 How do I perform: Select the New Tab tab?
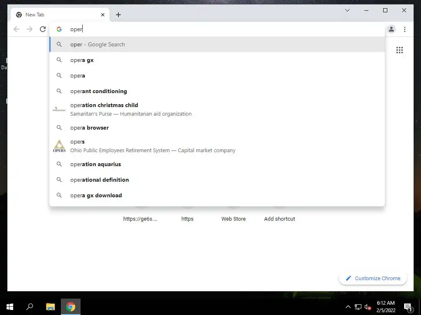pos(60,15)
